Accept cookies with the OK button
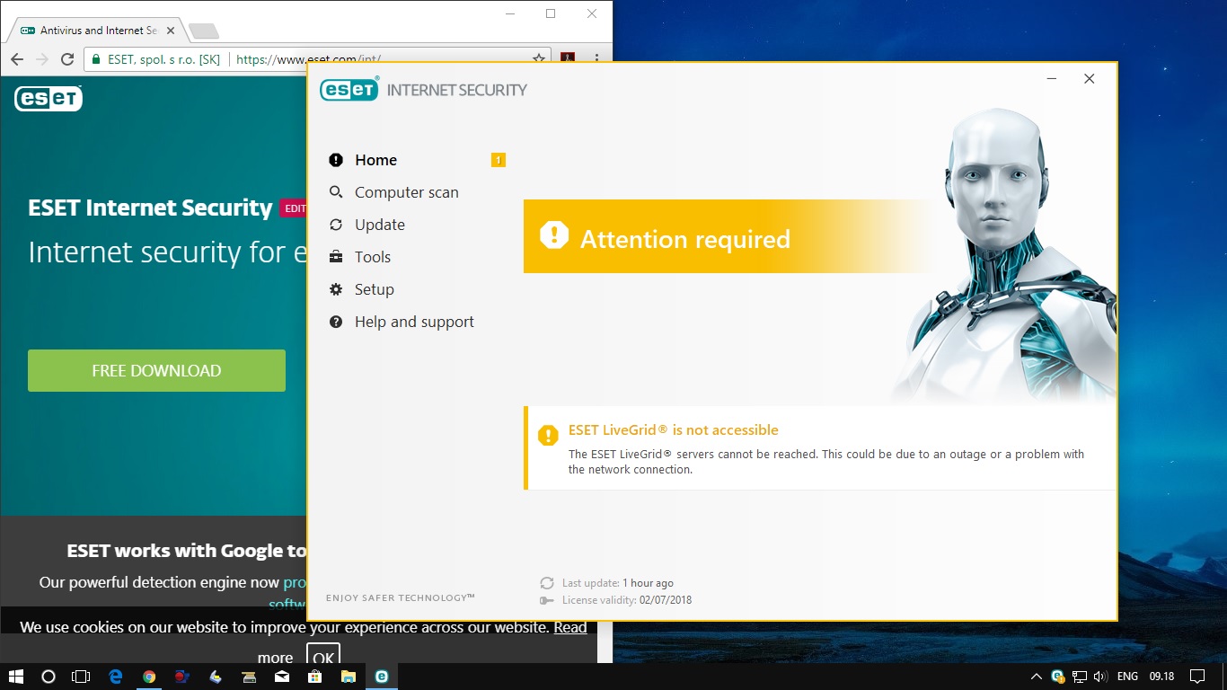The height and width of the screenshot is (690, 1227). (323, 658)
